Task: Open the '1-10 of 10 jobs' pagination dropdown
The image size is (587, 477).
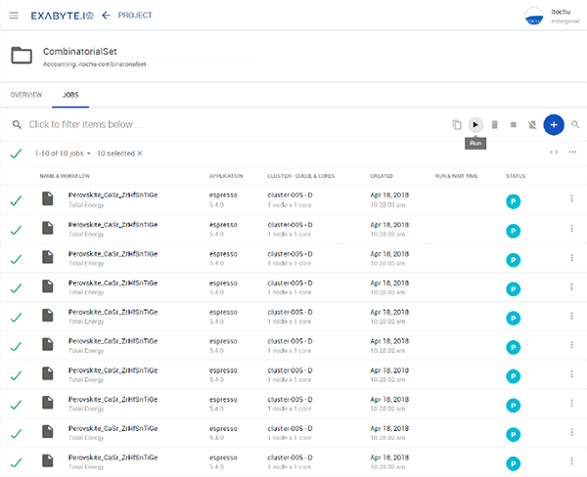Action: coord(63,153)
